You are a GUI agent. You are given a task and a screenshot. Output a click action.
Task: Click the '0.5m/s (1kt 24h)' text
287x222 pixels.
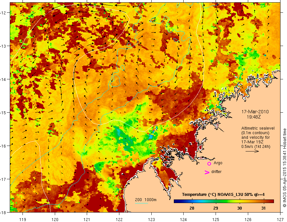pyautogui.click(x=256, y=147)
